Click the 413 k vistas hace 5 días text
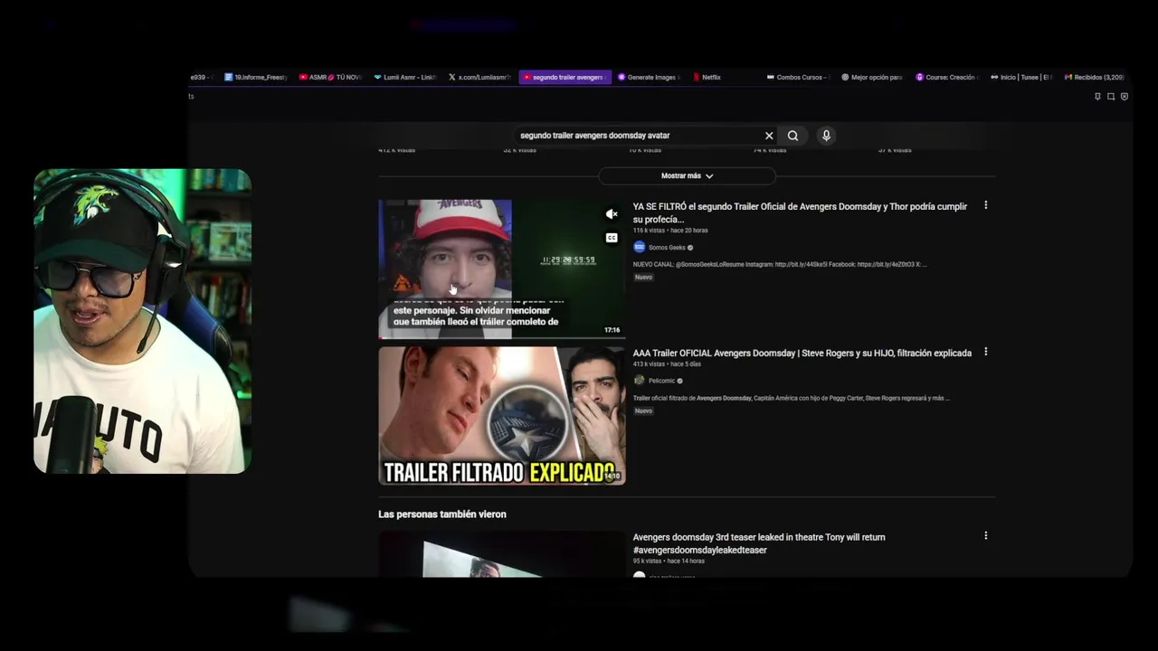1158x651 pixels. click(667, 363)
